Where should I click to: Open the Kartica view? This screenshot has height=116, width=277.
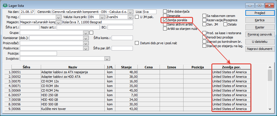260,20
